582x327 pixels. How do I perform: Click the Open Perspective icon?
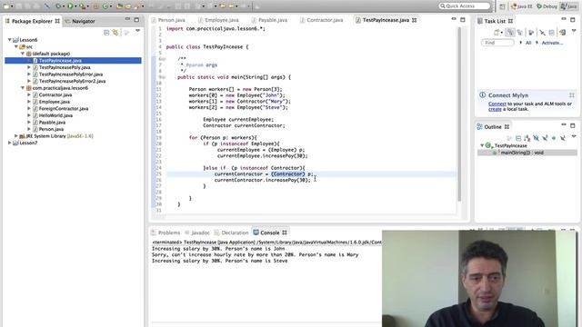(x=502, y=6)
